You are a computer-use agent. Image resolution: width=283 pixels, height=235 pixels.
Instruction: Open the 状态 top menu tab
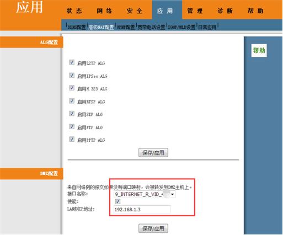pyautogui.click(x=74, y=10)
